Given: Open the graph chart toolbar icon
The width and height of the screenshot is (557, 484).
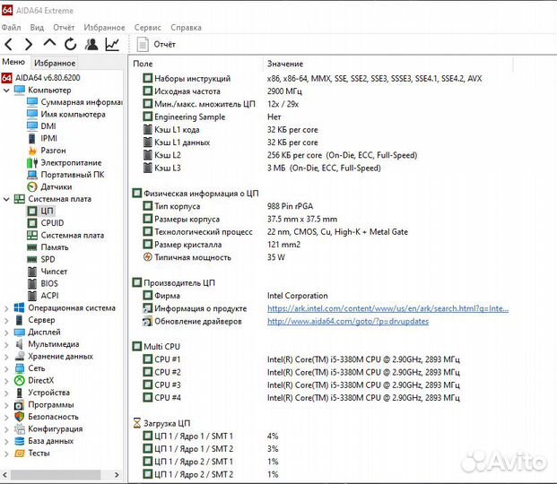Looking at the screenshot, I should click(x=112, y=44).
